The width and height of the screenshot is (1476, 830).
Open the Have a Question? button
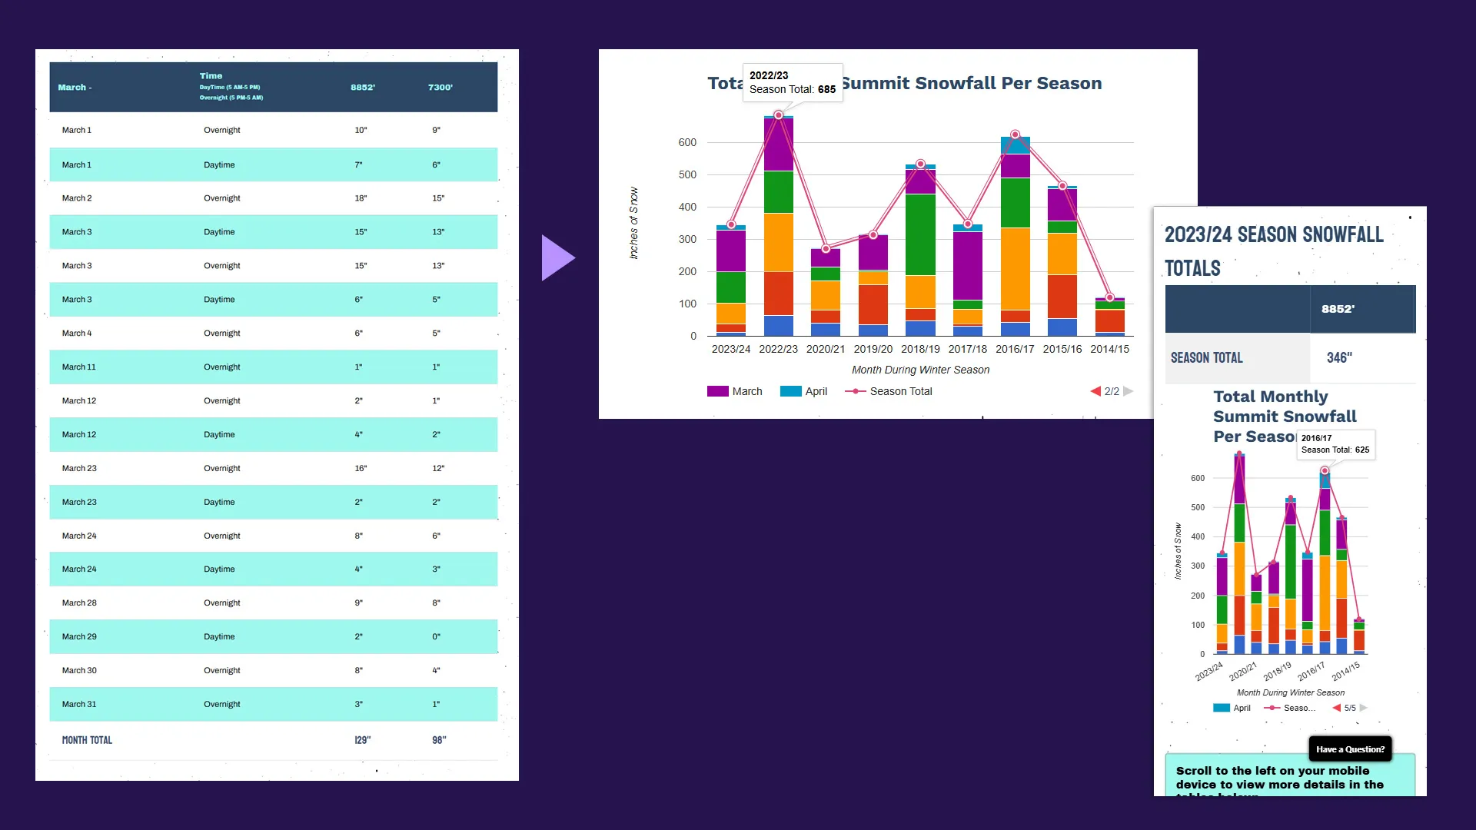click(x=1350, y=749)
